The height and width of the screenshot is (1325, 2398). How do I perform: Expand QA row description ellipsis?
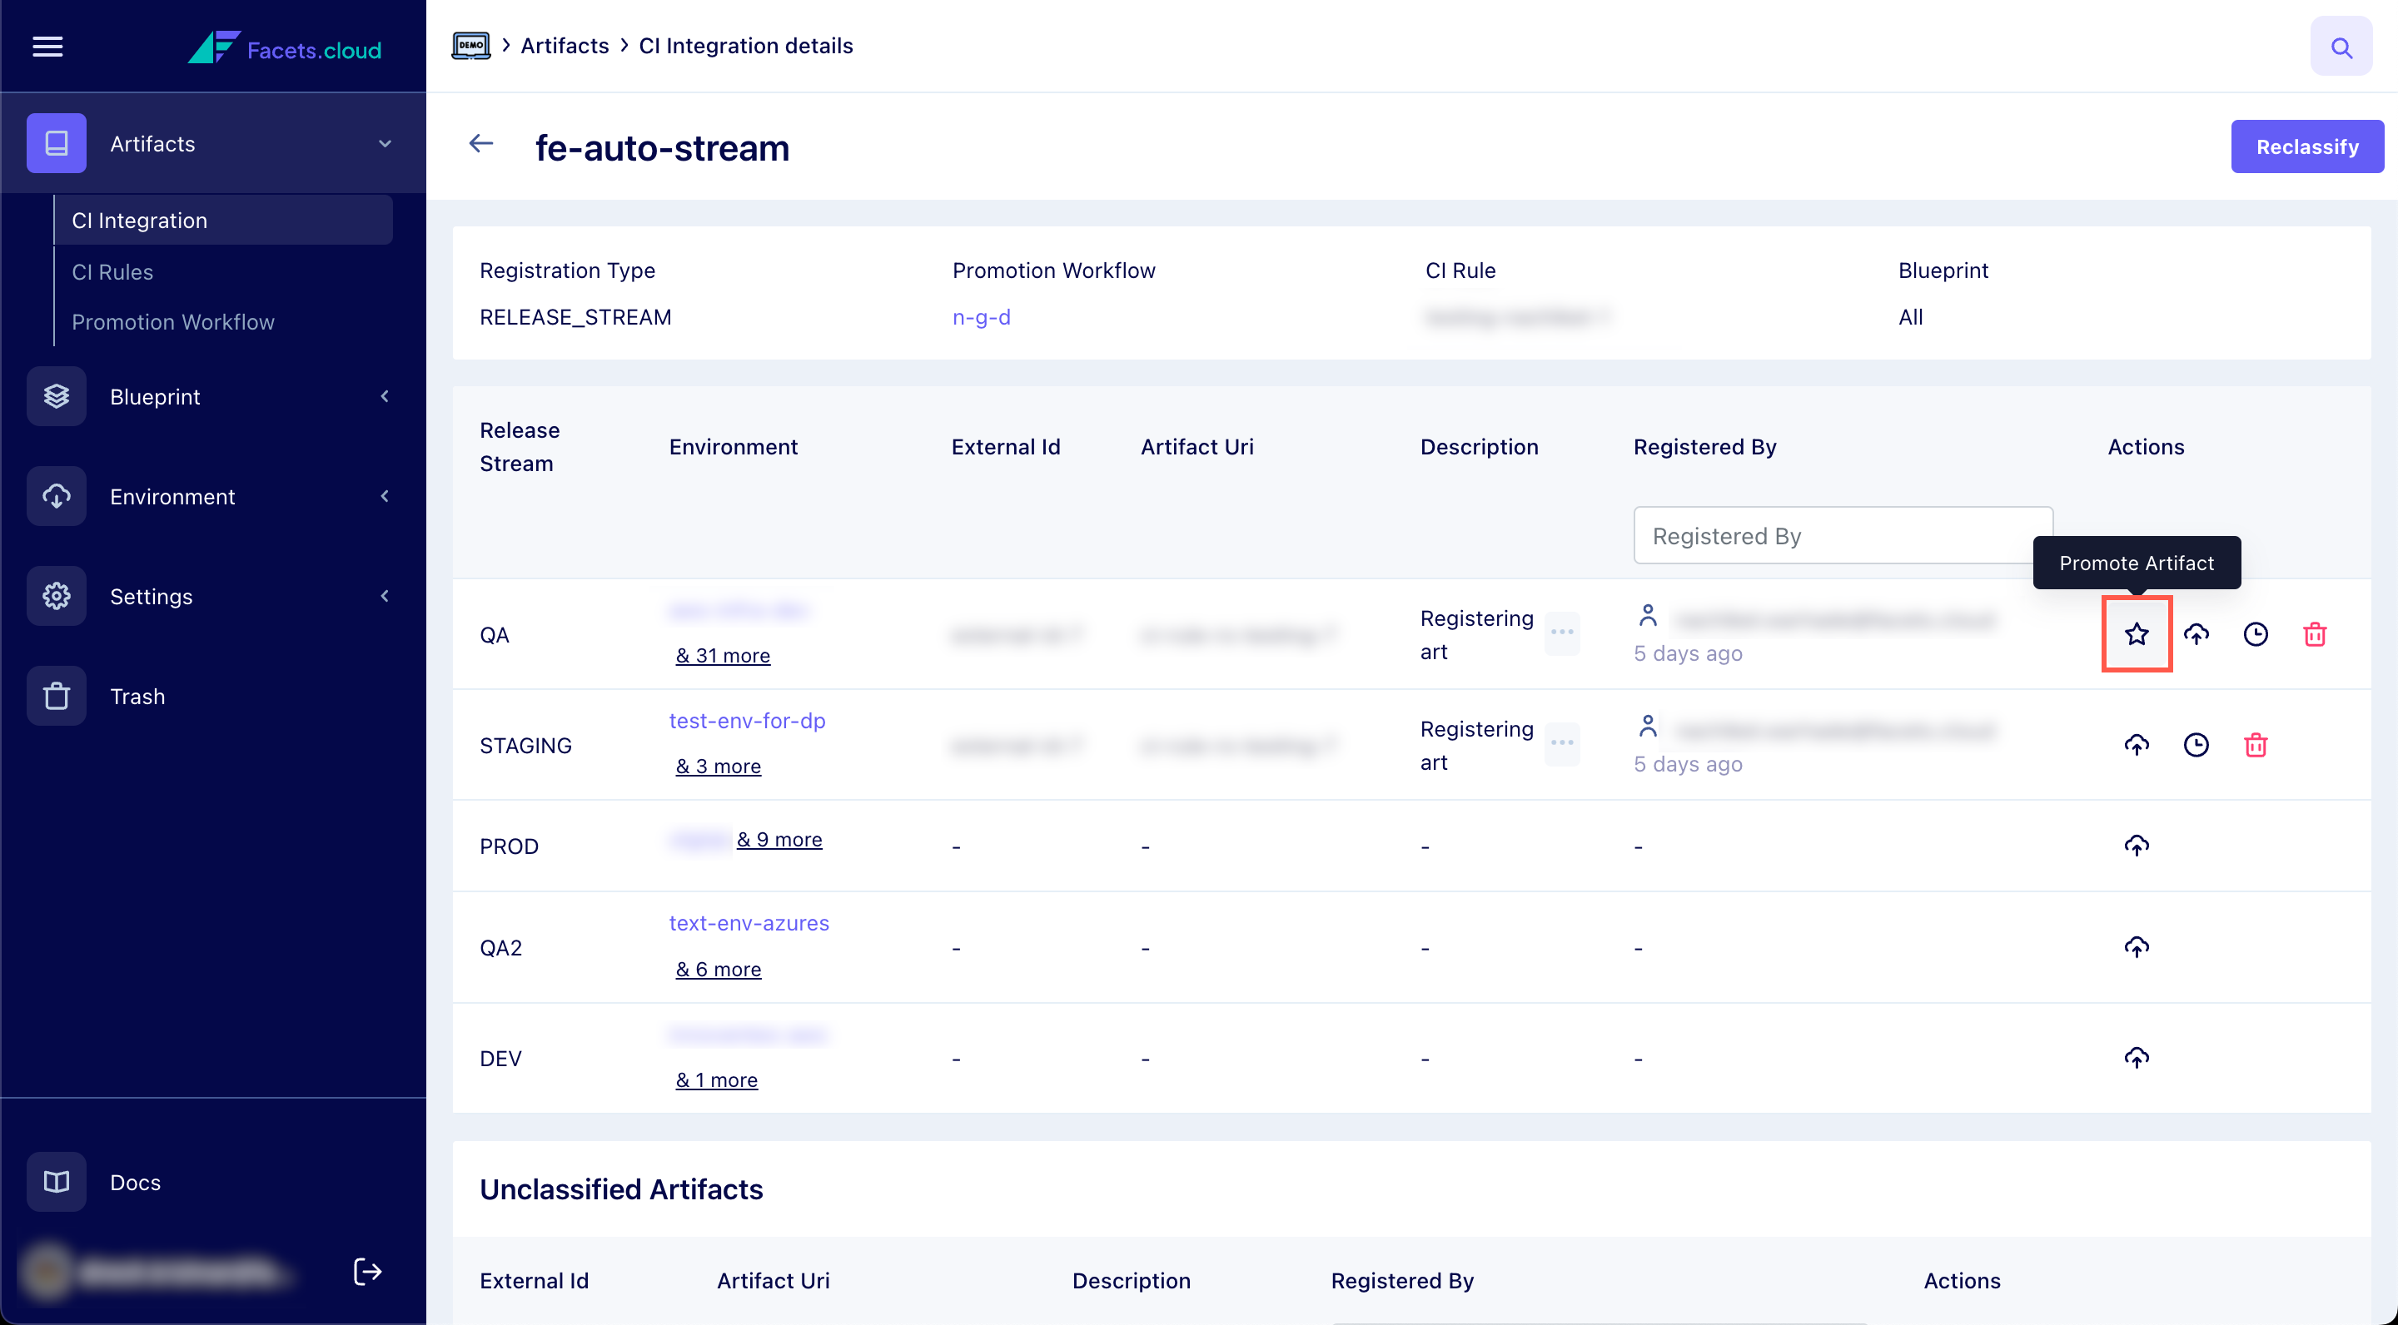tap(1562, 633)
